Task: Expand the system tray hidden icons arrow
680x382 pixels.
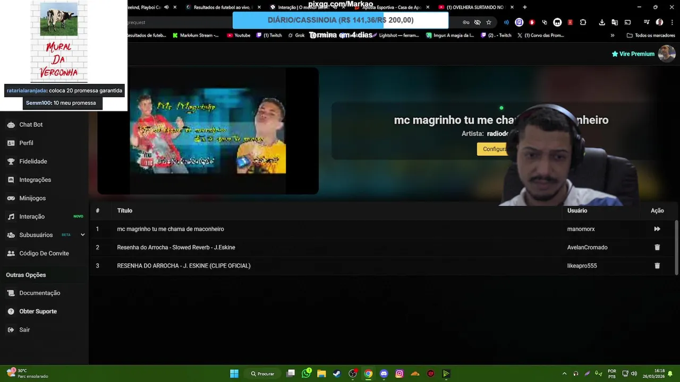Action: [x=564, y=374]
